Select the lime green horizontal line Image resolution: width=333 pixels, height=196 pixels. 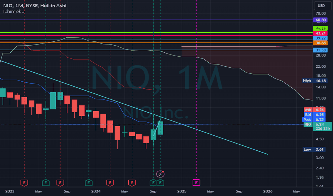[x=156, y=32]
